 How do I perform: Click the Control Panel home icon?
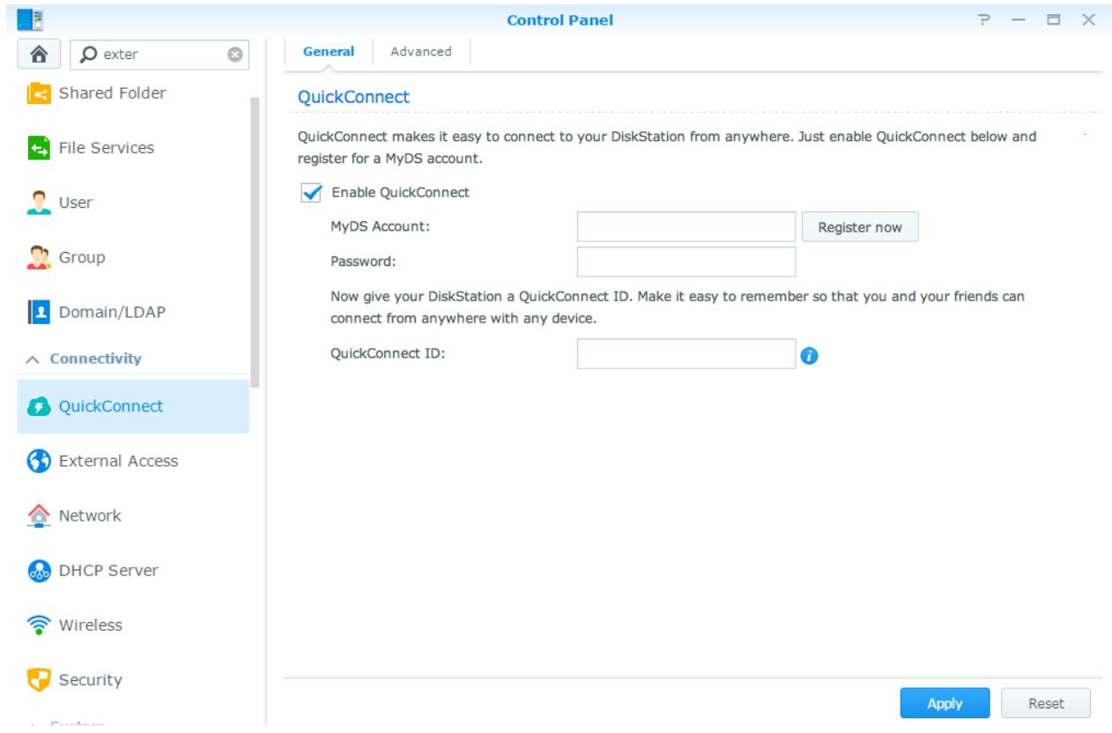click(41, 53)
